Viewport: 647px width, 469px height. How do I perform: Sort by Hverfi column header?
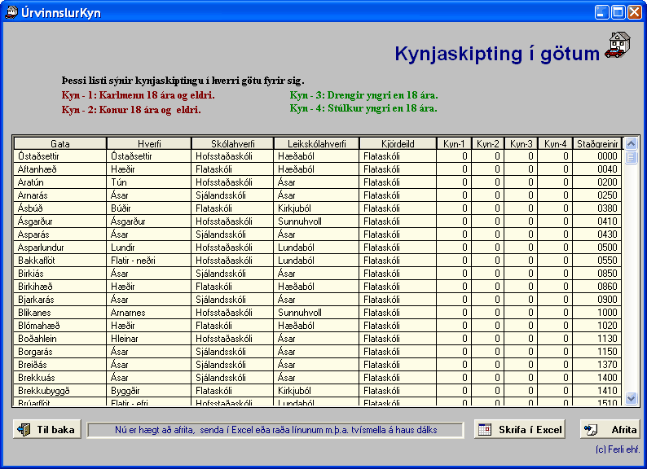point(149,143)
